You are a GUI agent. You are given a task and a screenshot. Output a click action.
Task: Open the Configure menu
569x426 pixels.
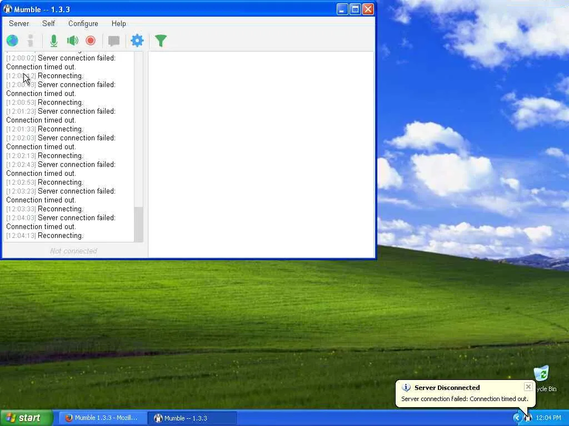click(83, 23)
